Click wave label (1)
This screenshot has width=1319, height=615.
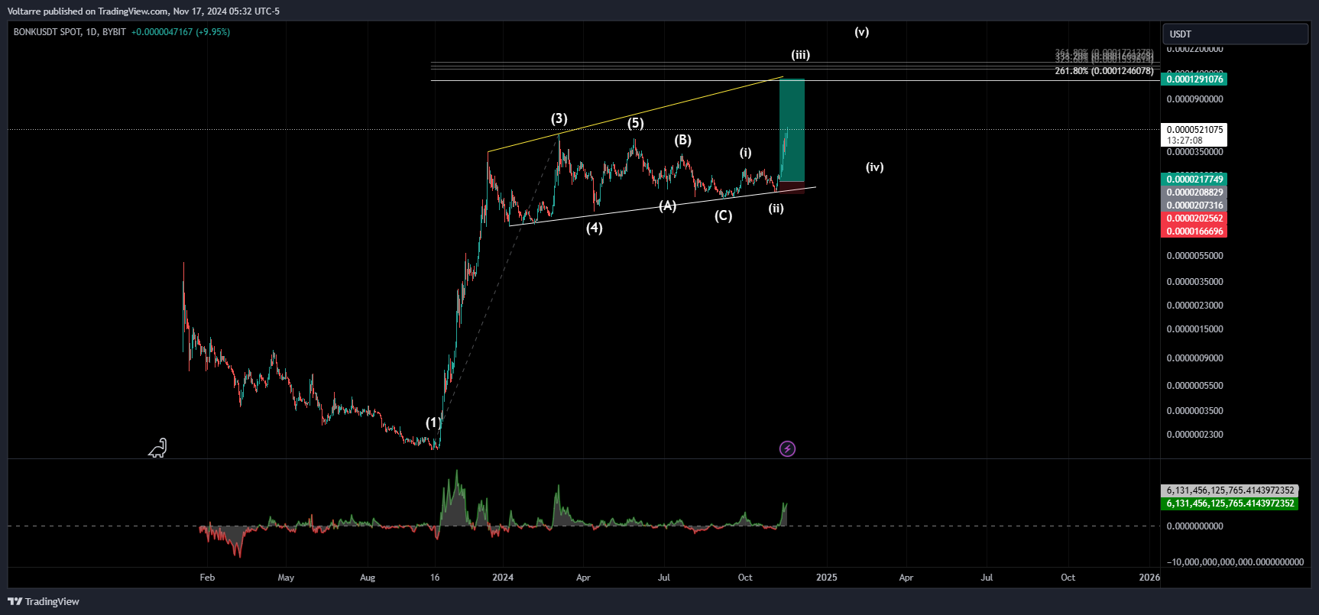coord(433,422)
